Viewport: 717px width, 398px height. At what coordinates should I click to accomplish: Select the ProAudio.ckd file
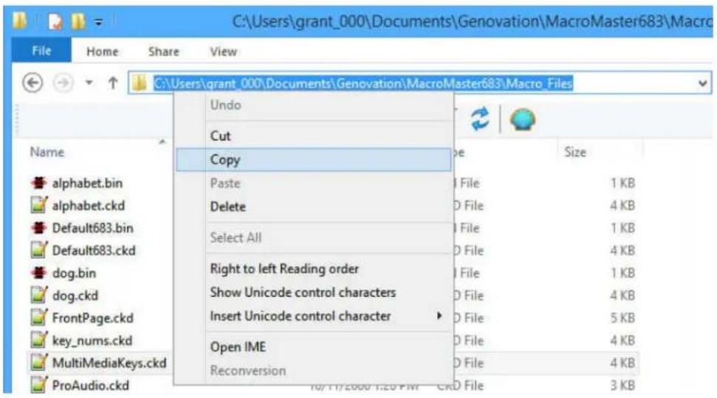90,385
